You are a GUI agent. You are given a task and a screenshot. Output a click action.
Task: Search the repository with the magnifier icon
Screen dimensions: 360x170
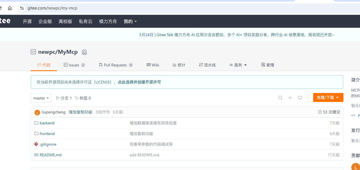280,98
